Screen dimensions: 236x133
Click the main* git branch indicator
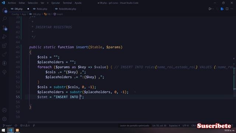click(x=7, y=126)
